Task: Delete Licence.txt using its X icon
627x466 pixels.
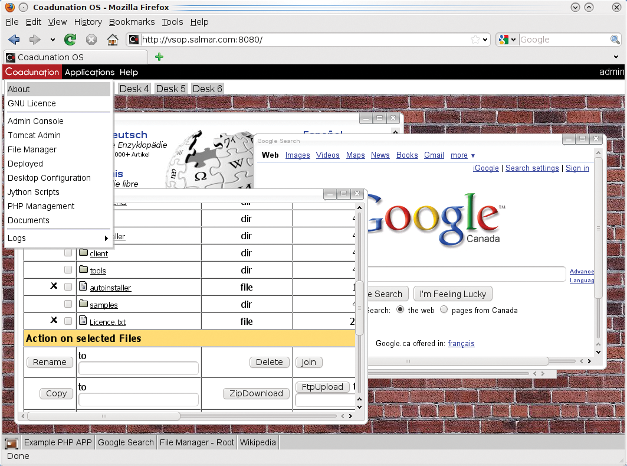Action: 54,320
